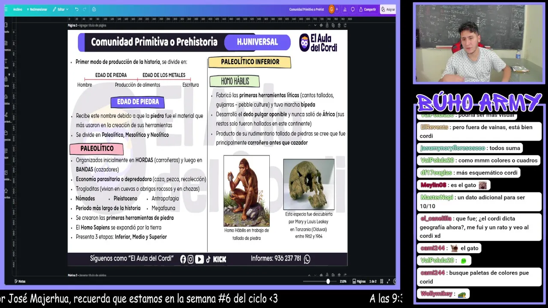
Task: Open the Texto sidebar panel
Action: pos(6,63)
